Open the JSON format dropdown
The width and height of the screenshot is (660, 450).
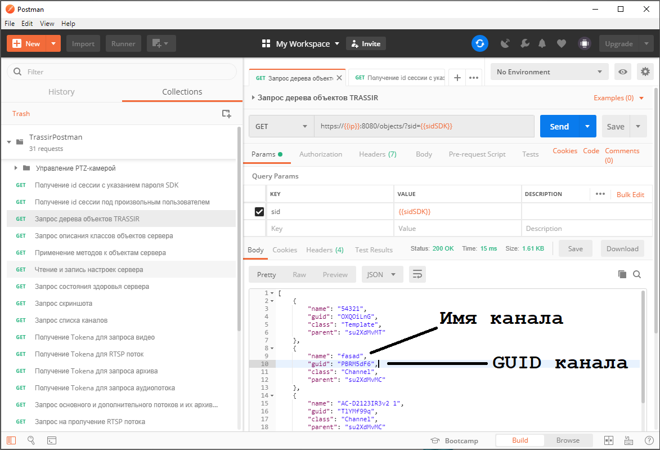pyautogui.click(x=382, y=274)
